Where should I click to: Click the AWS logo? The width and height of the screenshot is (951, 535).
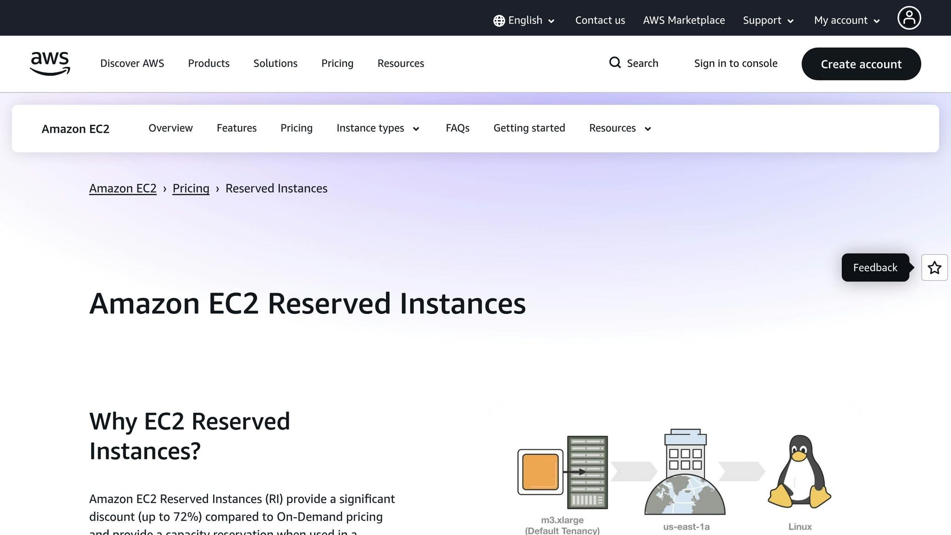[x=49, y=64]
